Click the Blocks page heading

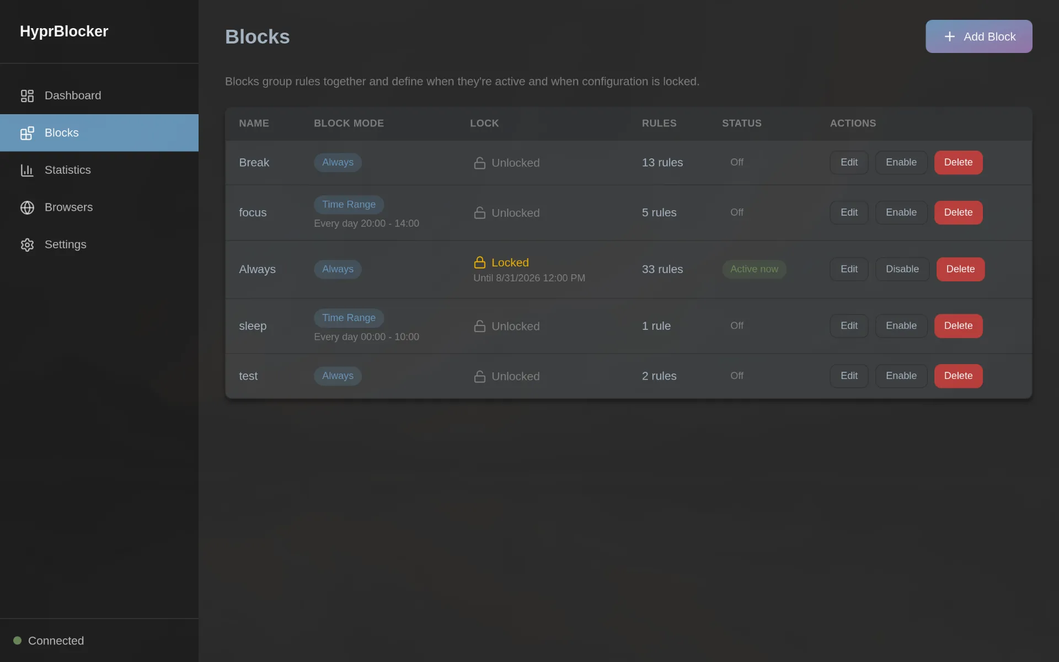[257, 37]
